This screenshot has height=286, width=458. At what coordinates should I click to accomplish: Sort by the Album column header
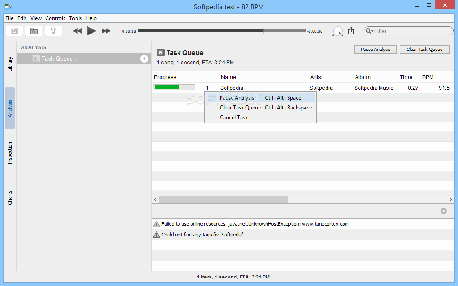pos(363,77)
